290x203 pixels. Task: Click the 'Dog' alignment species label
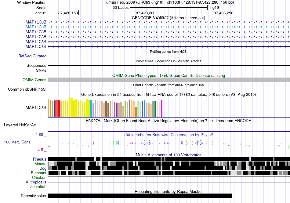43,169
